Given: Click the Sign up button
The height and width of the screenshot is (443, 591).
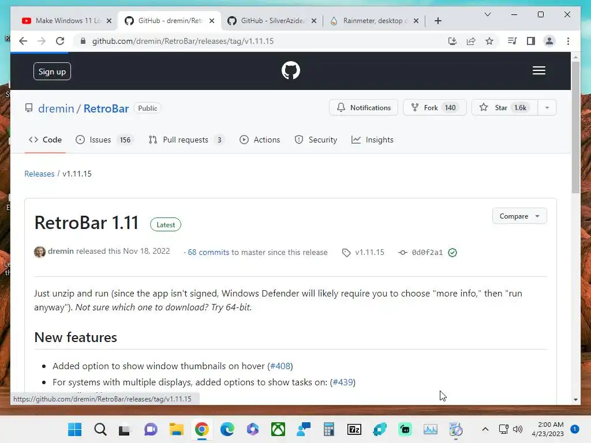Looking at the screenshot, I should click(52, 71).
